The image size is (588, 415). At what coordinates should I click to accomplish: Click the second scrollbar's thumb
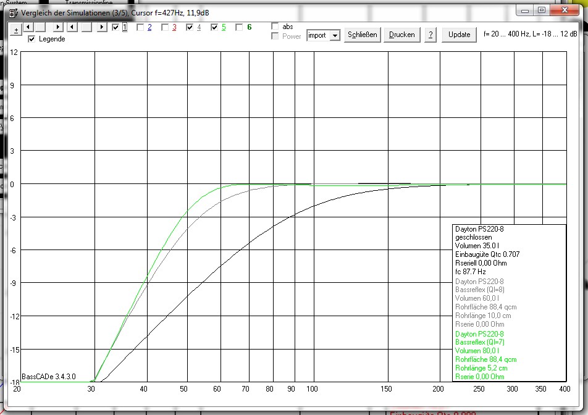pyautogui.click(x=87, y=27)
